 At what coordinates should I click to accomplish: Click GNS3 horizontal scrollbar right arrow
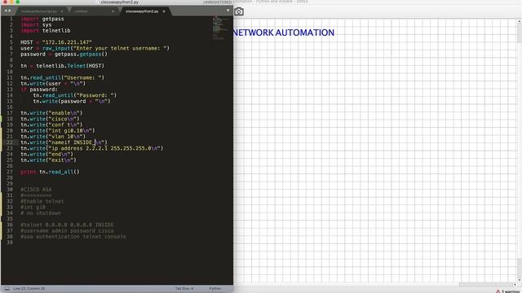[515, 285]
